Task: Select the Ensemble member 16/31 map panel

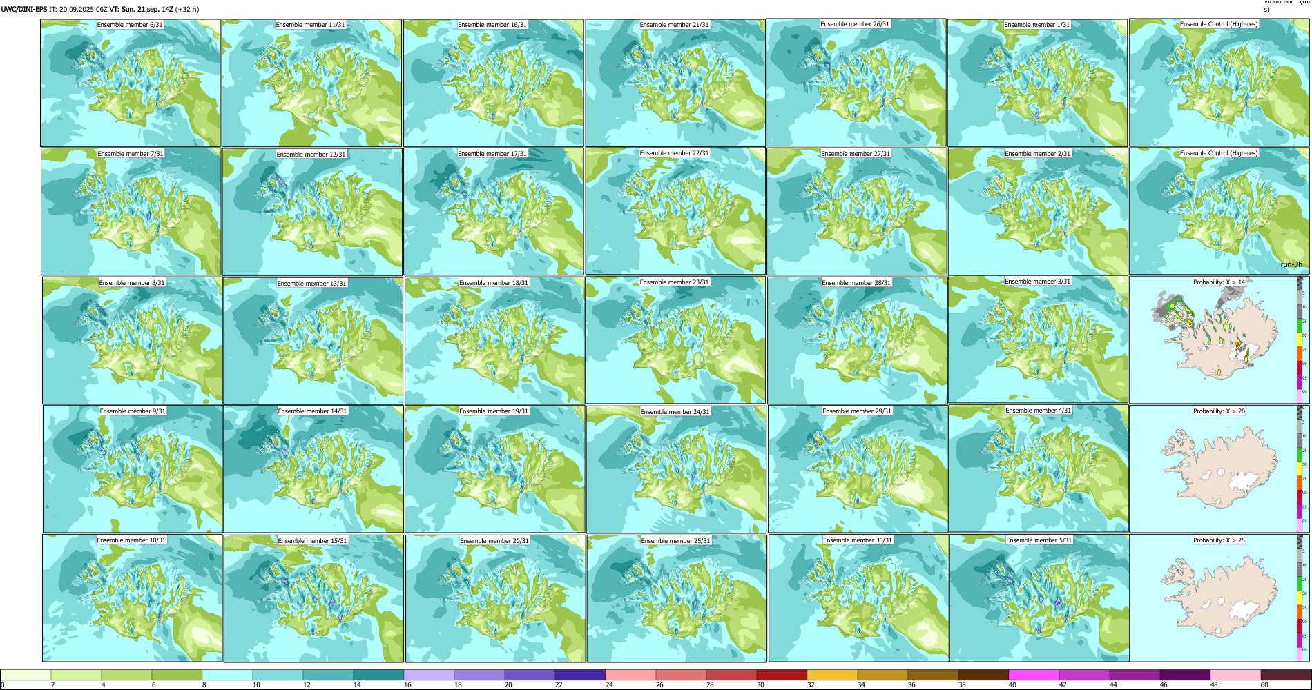Action: [x=494, y=82]
